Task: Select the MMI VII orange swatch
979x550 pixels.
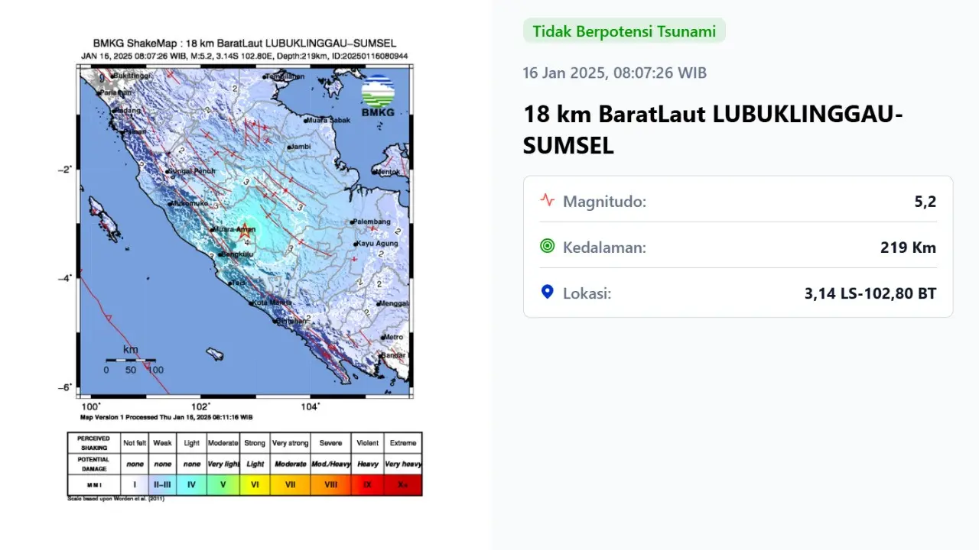Action: pos(290,485)
